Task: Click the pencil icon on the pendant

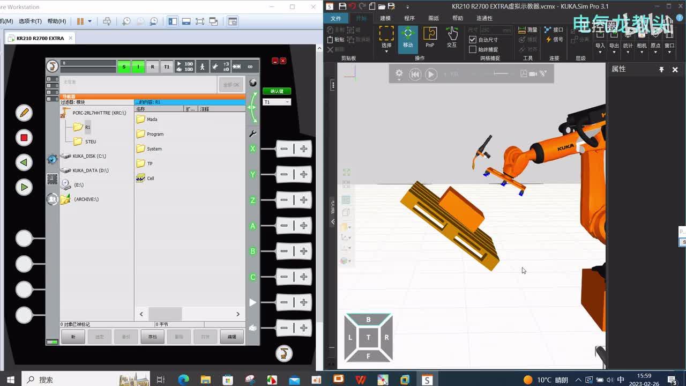Action: click(24, 113)
